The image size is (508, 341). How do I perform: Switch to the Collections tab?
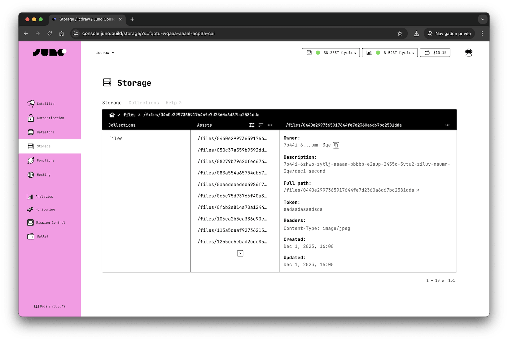[144, 103]
